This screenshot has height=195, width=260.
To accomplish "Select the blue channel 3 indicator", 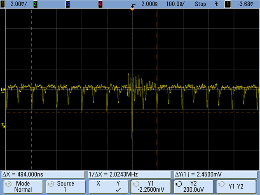I will 68,4.
